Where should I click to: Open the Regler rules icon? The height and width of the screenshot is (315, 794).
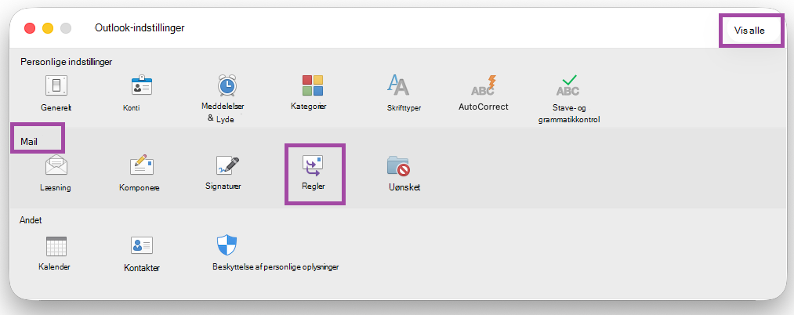point(313,165)
